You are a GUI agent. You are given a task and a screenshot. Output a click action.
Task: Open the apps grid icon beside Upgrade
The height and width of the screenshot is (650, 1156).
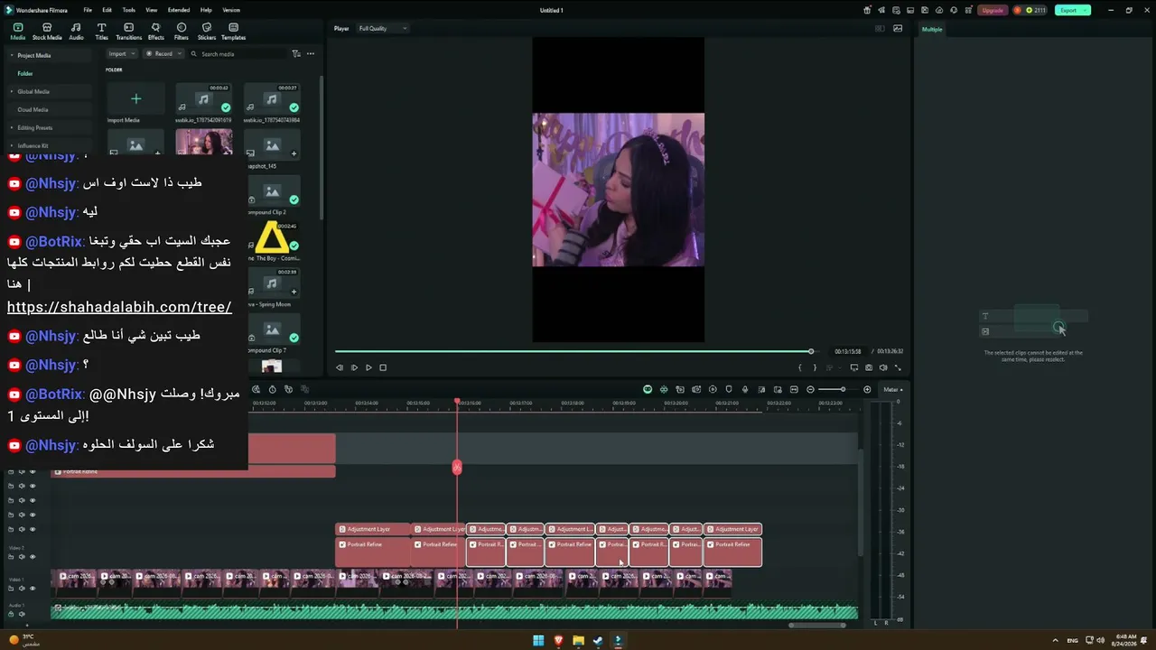pos(967,10)
